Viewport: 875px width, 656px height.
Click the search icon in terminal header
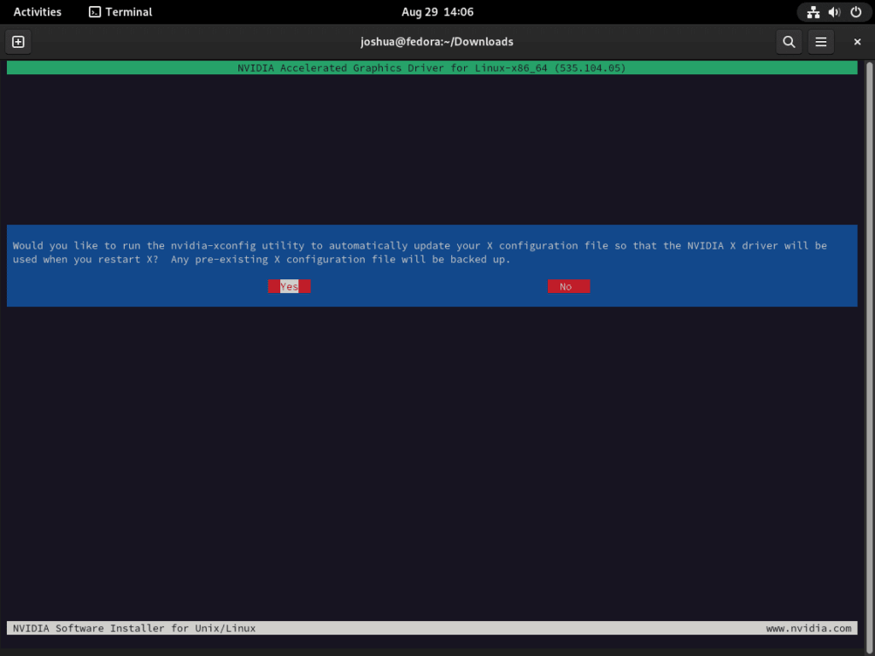[x=788, y=41]
